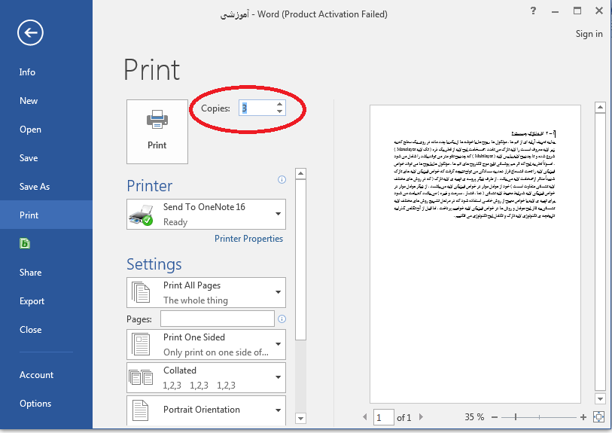Click the current page number field
Screen dimensions: 612x433
tap(384, 417)
